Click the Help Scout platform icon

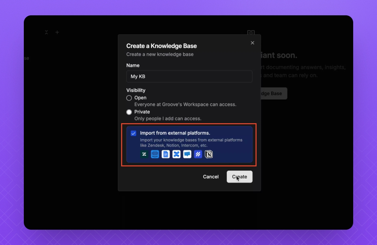(198, 154)
